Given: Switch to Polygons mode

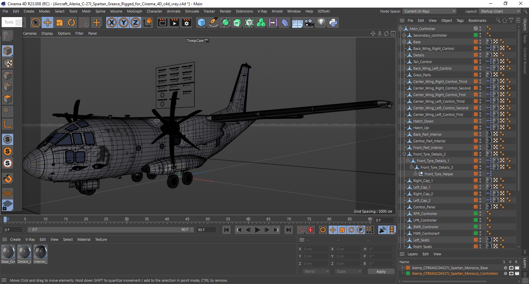Looking at the screenshot, I should tap(8, 99).
